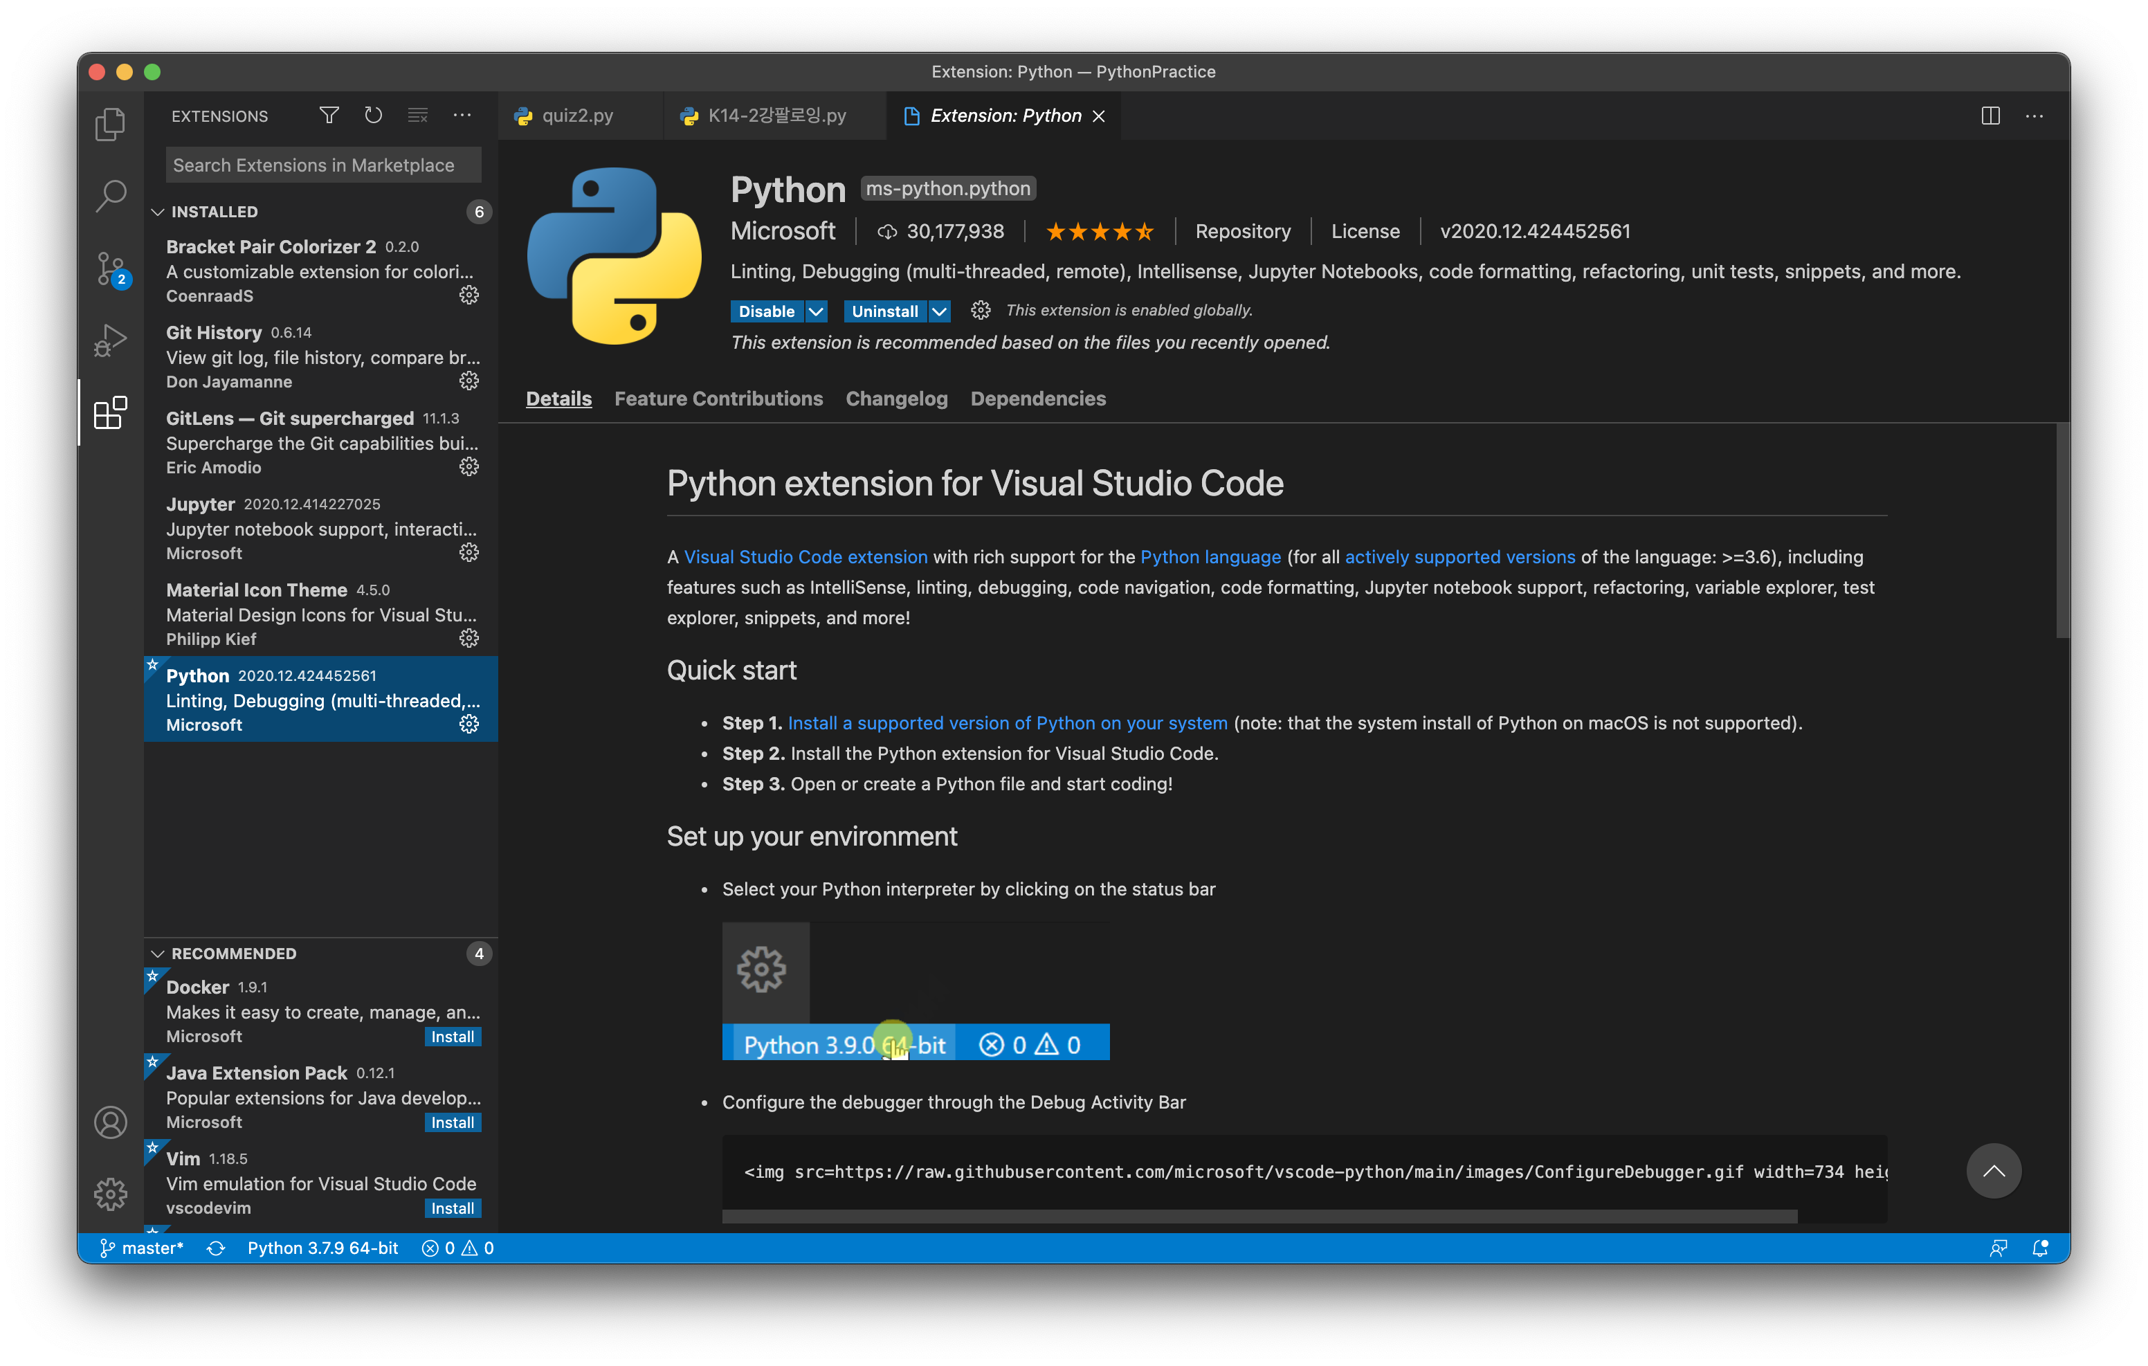This screenshot has width=2148, height=1366.
Task: Refresh the extensions list
Action: [373, 115]
